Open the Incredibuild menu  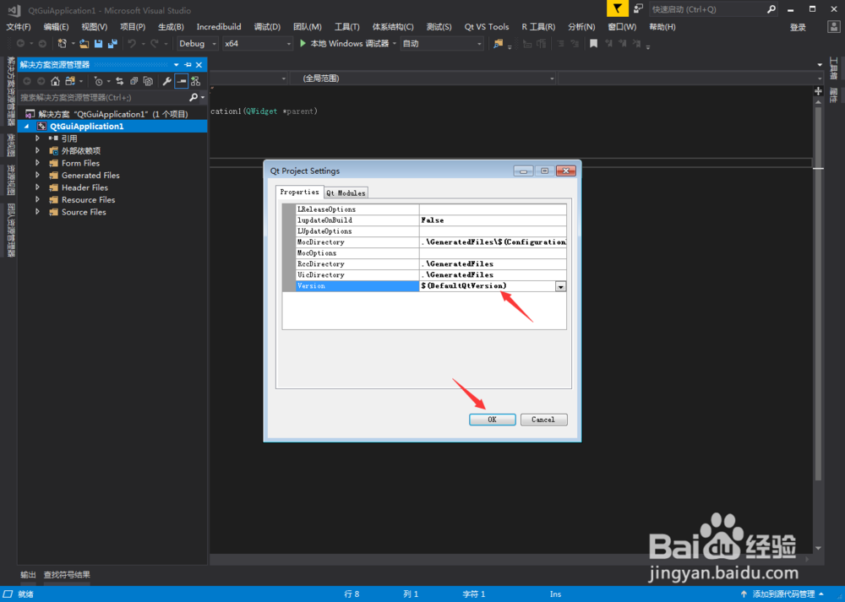[x=219, y=26]
